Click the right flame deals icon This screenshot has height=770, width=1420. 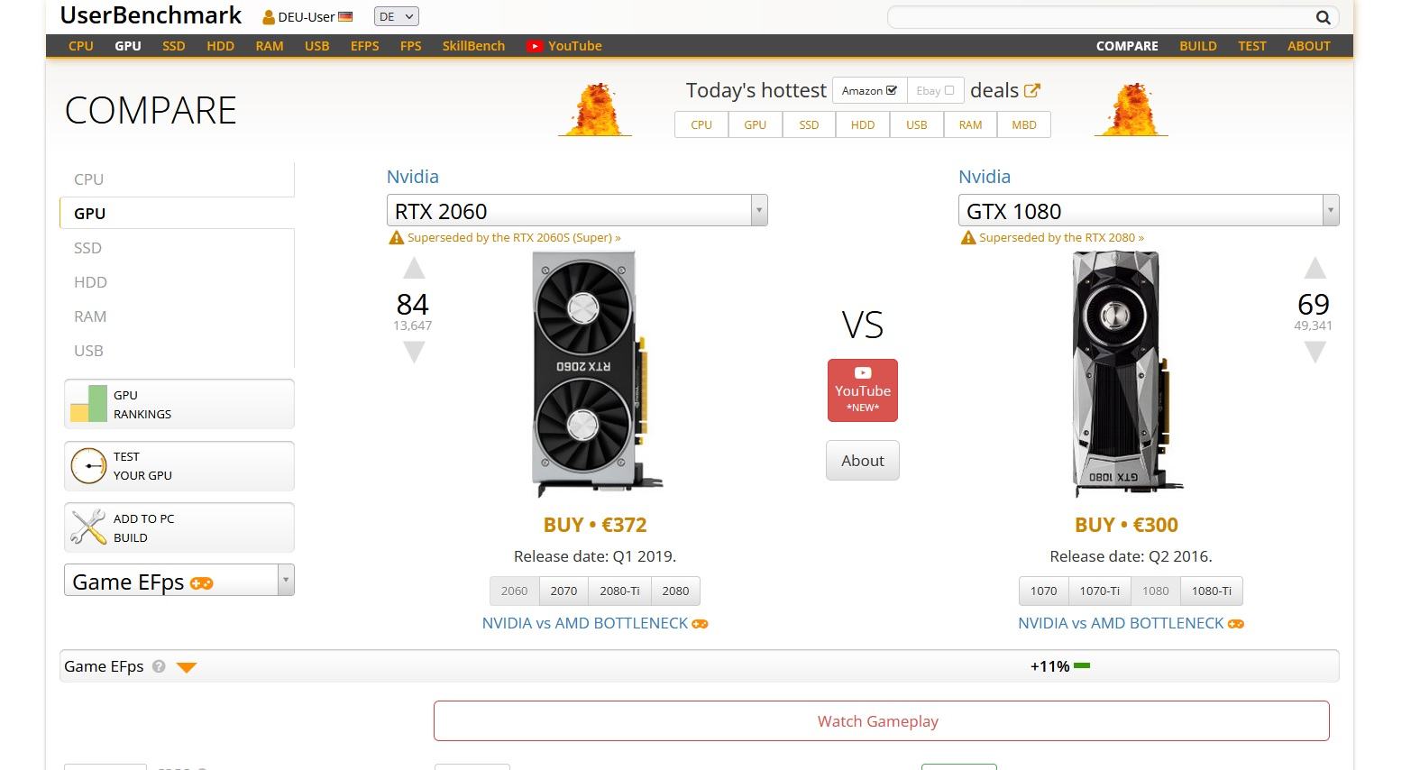click(1131, 109)
